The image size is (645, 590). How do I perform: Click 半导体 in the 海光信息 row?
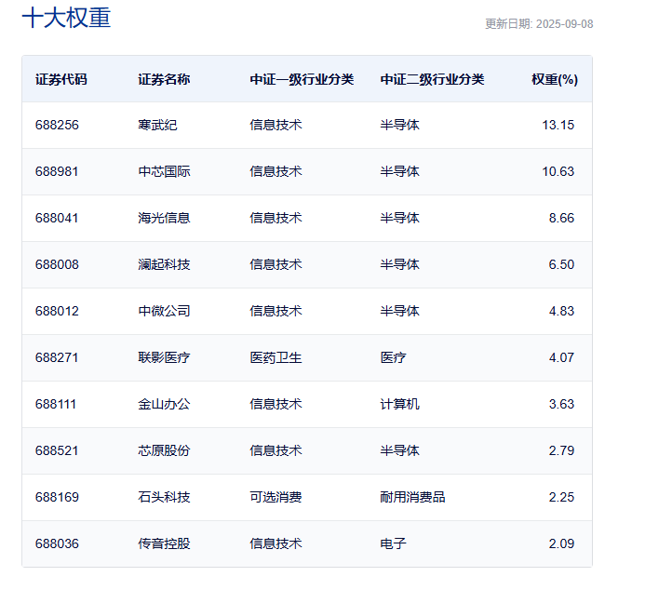tap(400, 218)
